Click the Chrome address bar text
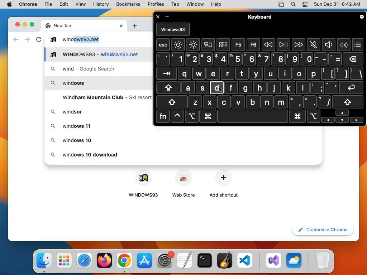This screenshot has width=367, height=275. coord(81,39)
